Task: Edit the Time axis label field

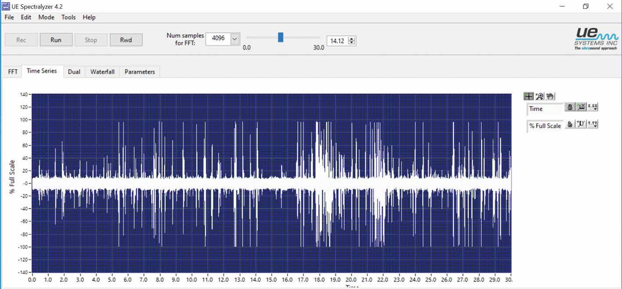Action: click(545, 109)
